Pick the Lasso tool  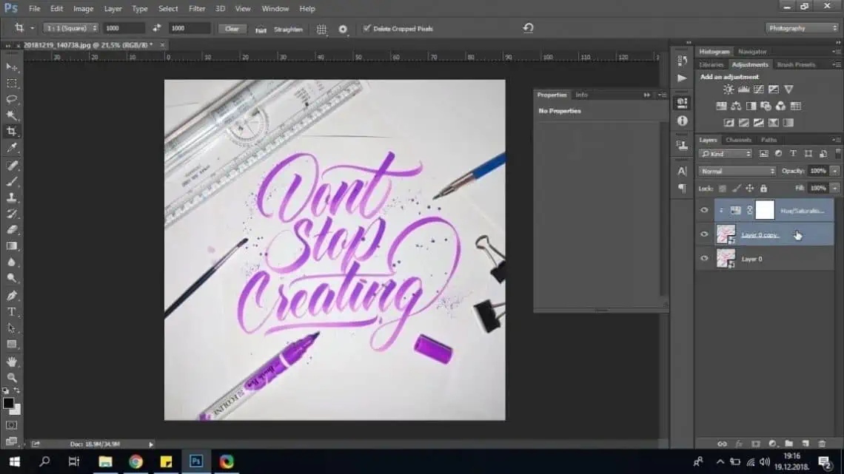12,99
